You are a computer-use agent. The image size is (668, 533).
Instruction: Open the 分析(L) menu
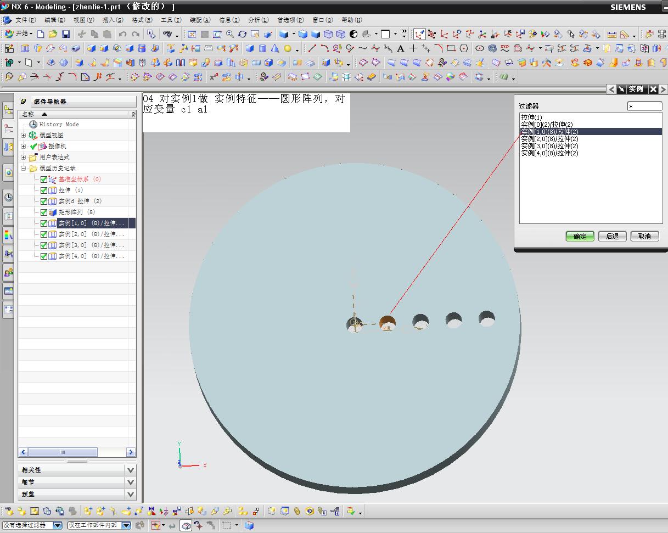[x=258, y=20]
